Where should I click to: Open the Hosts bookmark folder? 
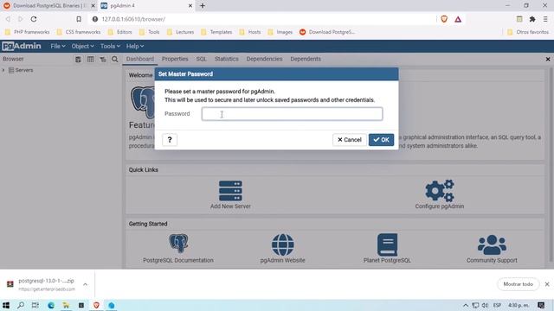(250, 32)
